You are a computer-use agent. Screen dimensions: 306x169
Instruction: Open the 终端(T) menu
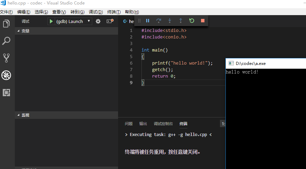tap(114, 12)
